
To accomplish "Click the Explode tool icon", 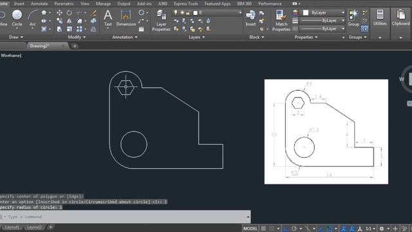I will (x=93, y=21).
